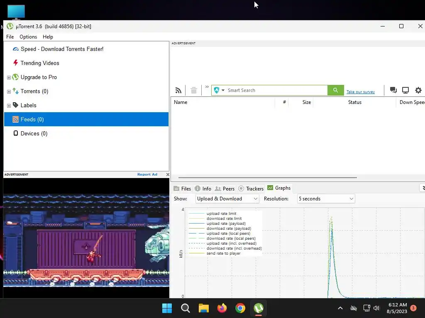
Task: Click the orange Feeds RSS icon
Action: [15, 119]
